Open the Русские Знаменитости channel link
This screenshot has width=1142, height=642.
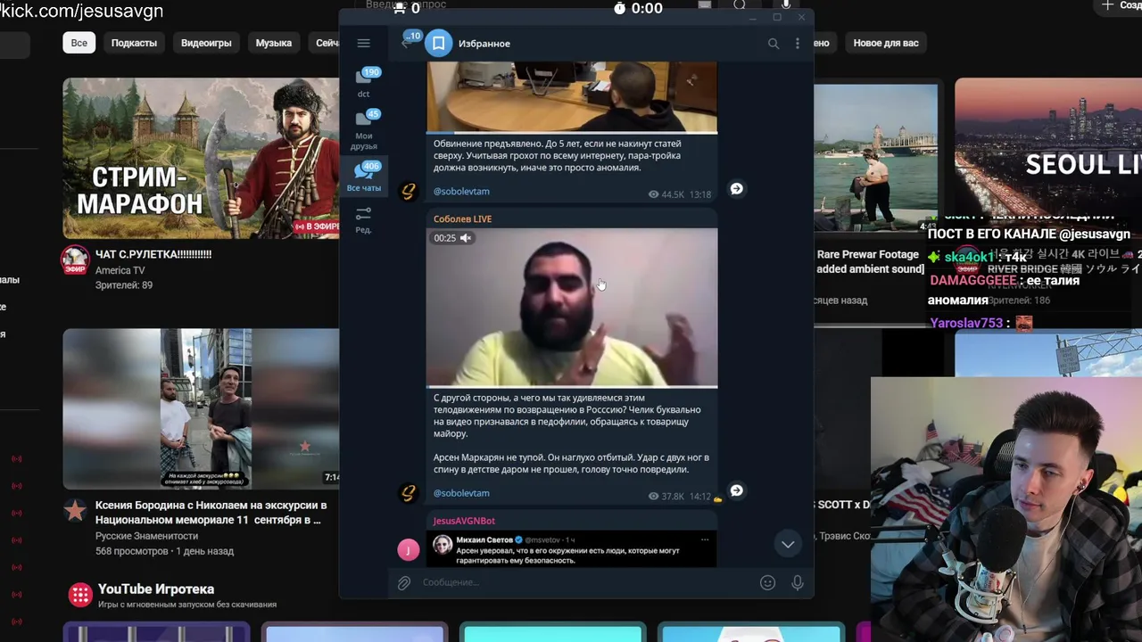(146, 536)
